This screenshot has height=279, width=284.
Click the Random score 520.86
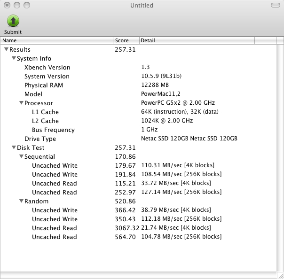pos(125,201)
